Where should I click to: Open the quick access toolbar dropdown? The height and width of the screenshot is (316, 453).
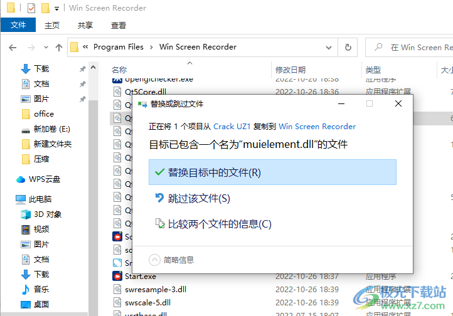click(57, 9)
